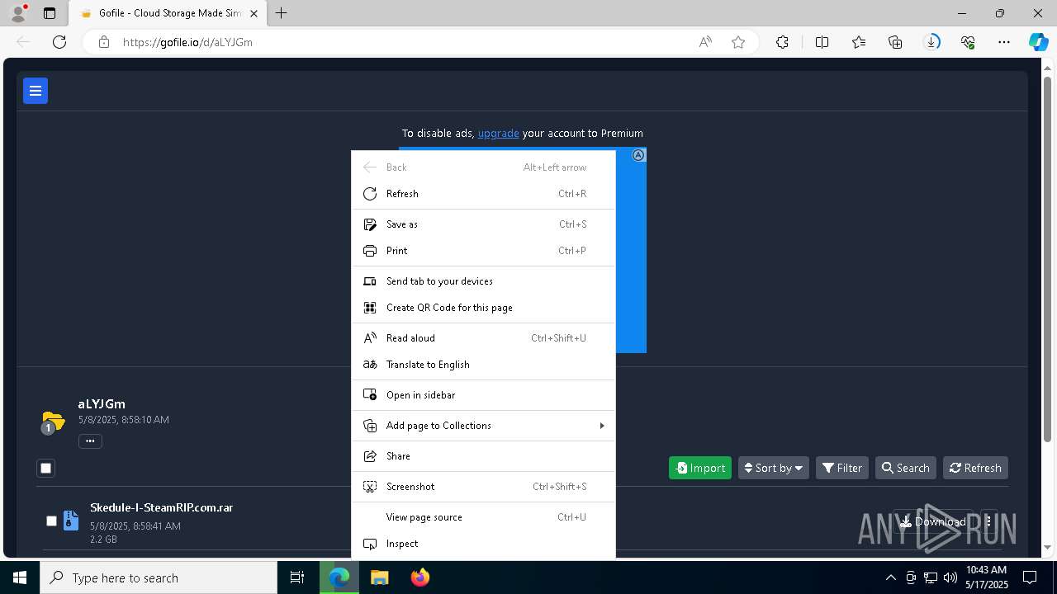Select Send tab to your devices
The width and height of the screenshot is (1057, 594).
pyautogui.click(x=483, y=281)
